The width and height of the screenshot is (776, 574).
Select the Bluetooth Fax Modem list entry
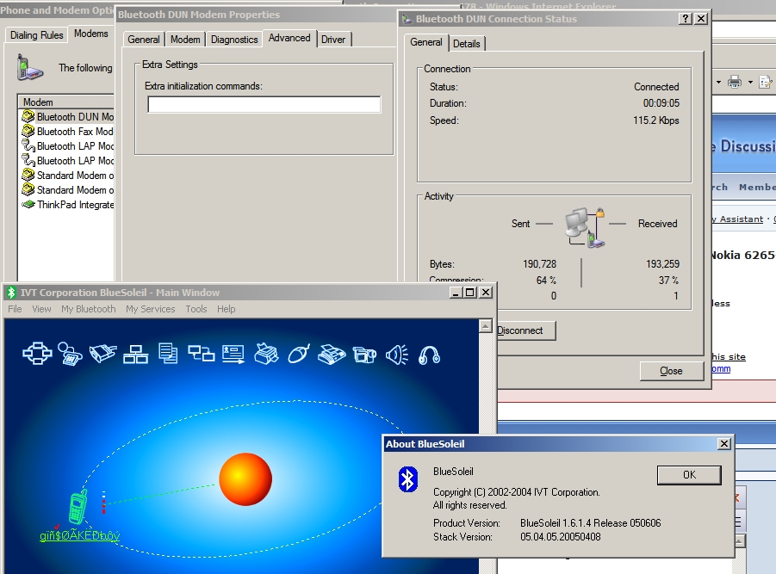(x=67, y=132)
